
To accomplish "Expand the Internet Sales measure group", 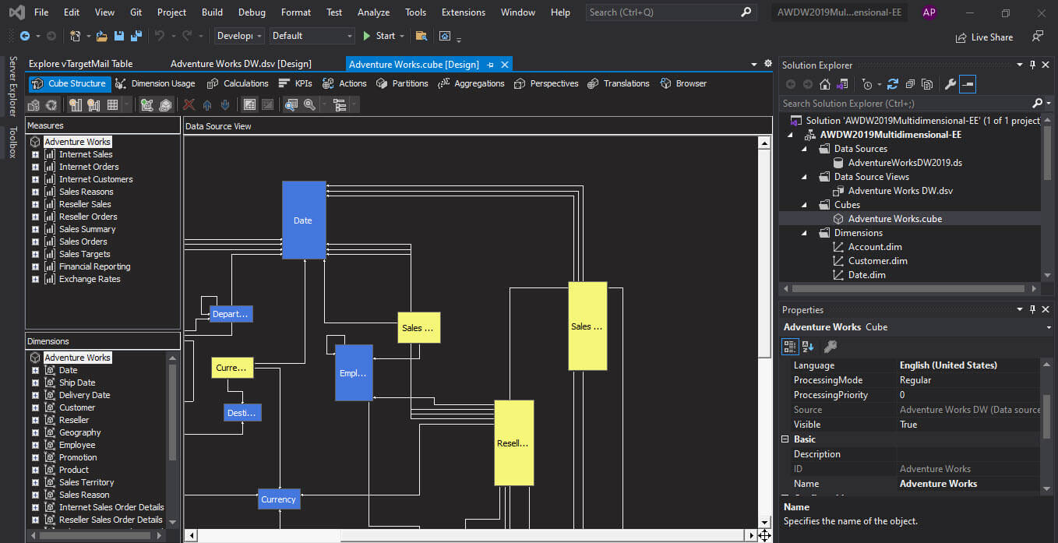I will (x=35, y=154).
